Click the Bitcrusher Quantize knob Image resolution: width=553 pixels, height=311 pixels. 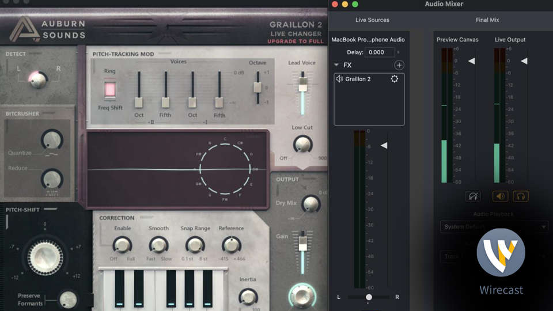52,139
